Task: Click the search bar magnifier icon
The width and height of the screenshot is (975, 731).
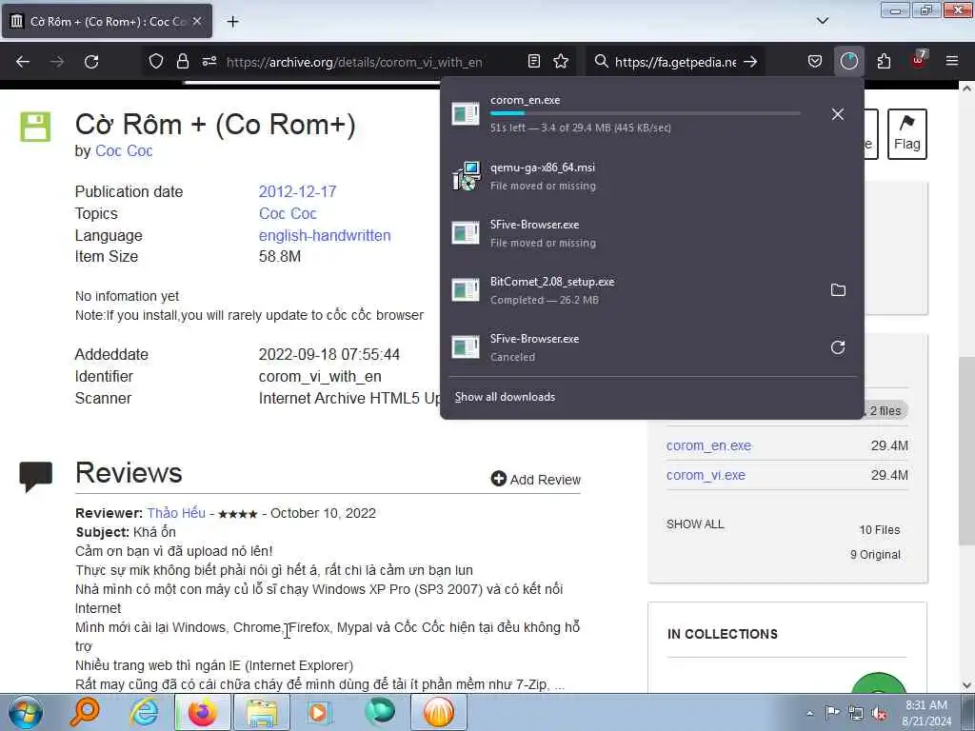Action: 601,61
